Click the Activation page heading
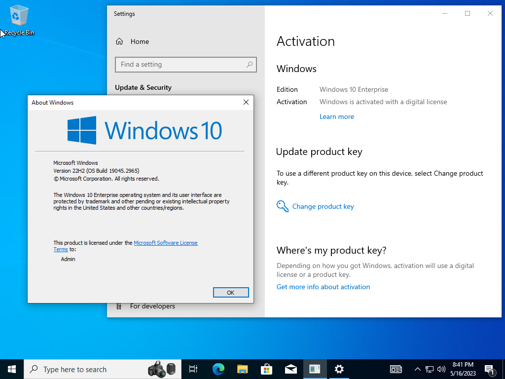This screenshot has height=379, width=505. point(306,41)
